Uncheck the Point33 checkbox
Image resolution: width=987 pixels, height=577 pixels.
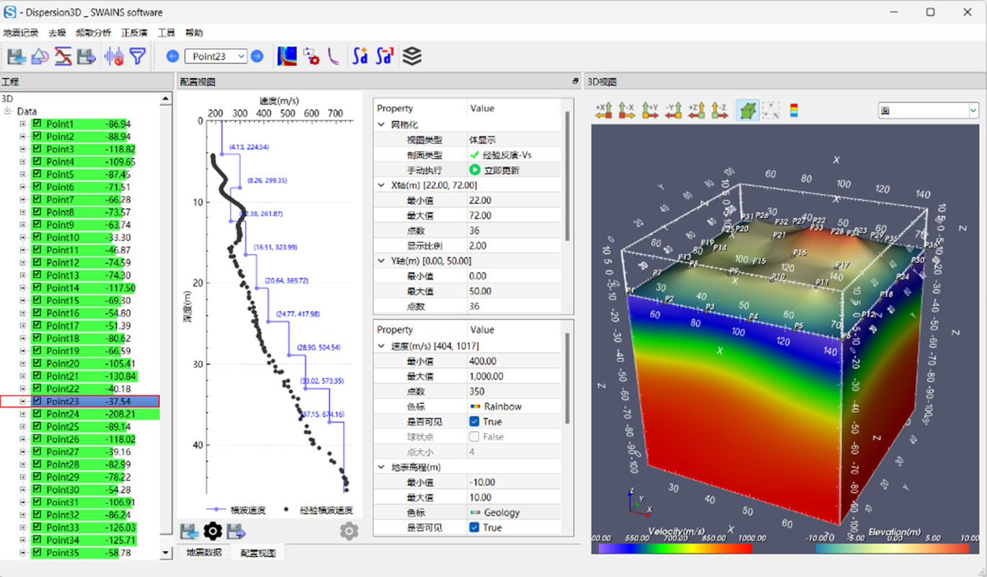click(37, 528)
